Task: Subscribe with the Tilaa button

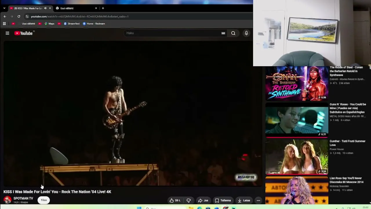Action: click(x=44, y=200)
